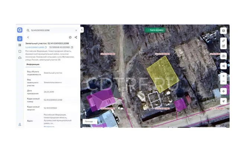Open the cloud sidebar icon
The width and height of the screenshot is (238, 168).
(20, 58)
